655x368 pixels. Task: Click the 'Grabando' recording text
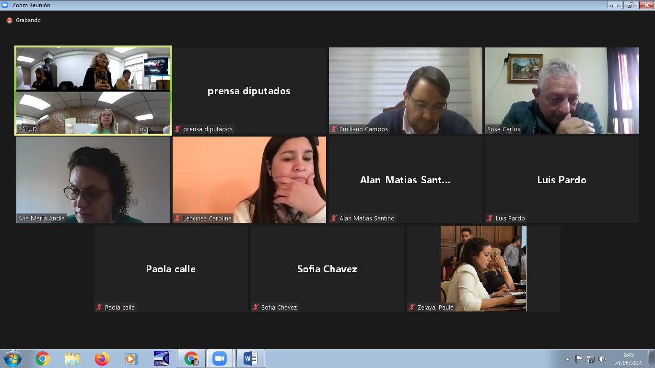[x=28, y=21]
